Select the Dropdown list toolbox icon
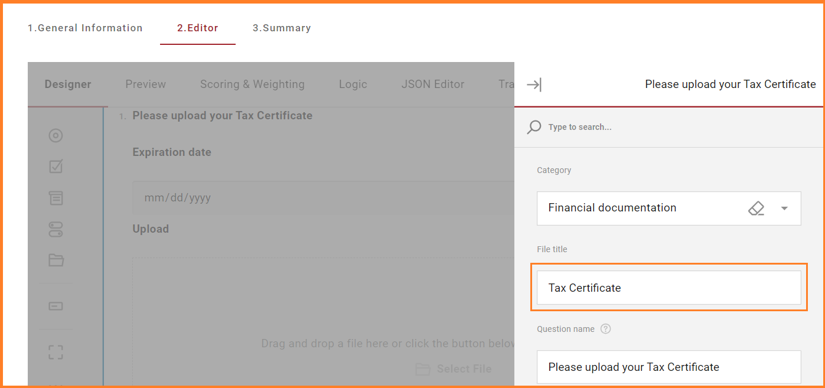 click(56, 198)
